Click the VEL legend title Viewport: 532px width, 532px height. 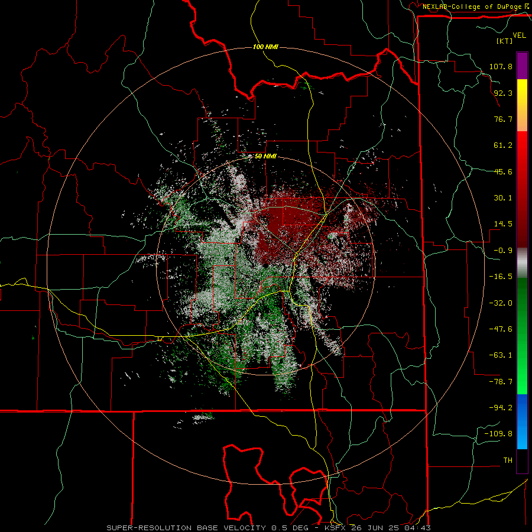(519, 35)
